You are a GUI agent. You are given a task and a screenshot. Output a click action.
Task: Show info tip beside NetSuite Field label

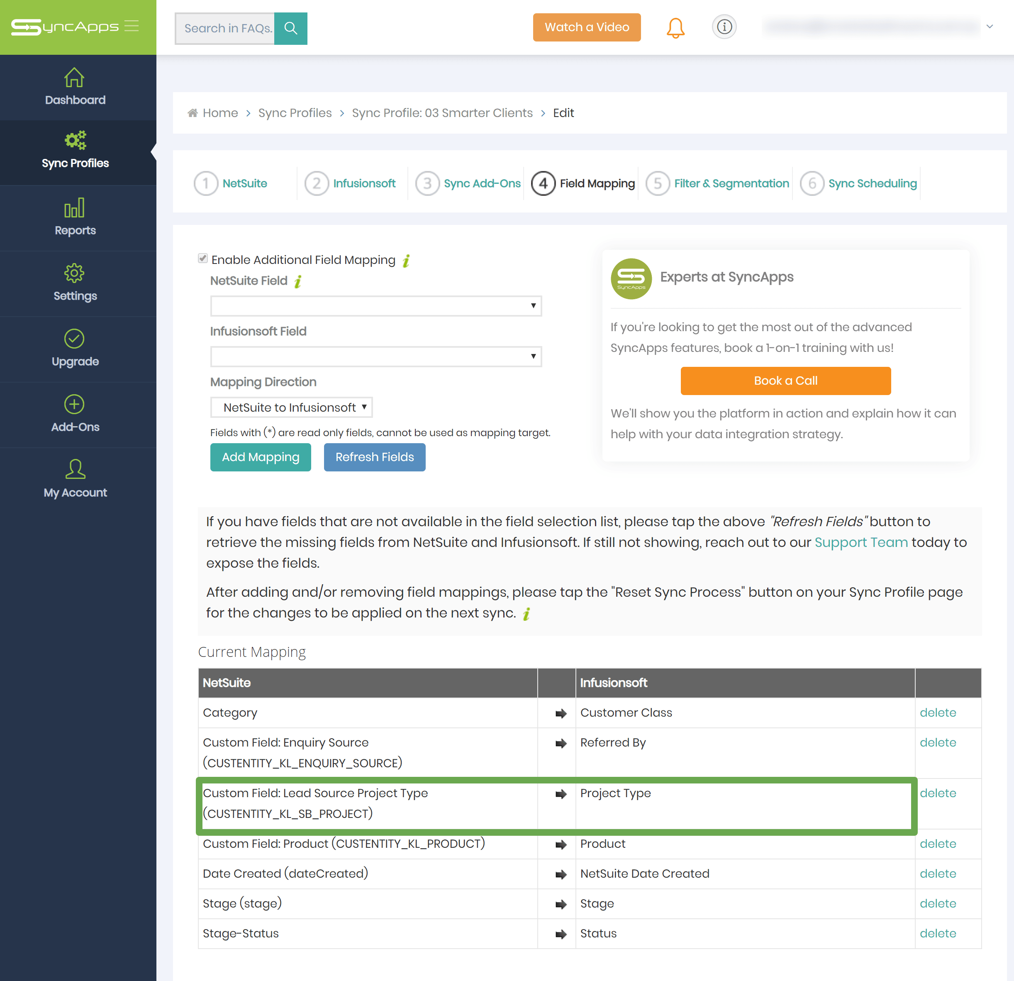[x=298, y=281]
